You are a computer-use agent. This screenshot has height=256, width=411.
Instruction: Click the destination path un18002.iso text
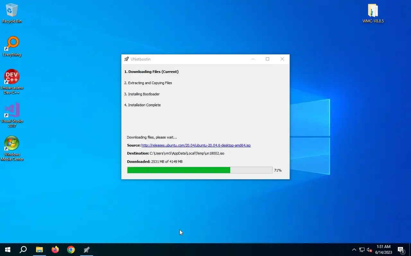pos(187,153)
